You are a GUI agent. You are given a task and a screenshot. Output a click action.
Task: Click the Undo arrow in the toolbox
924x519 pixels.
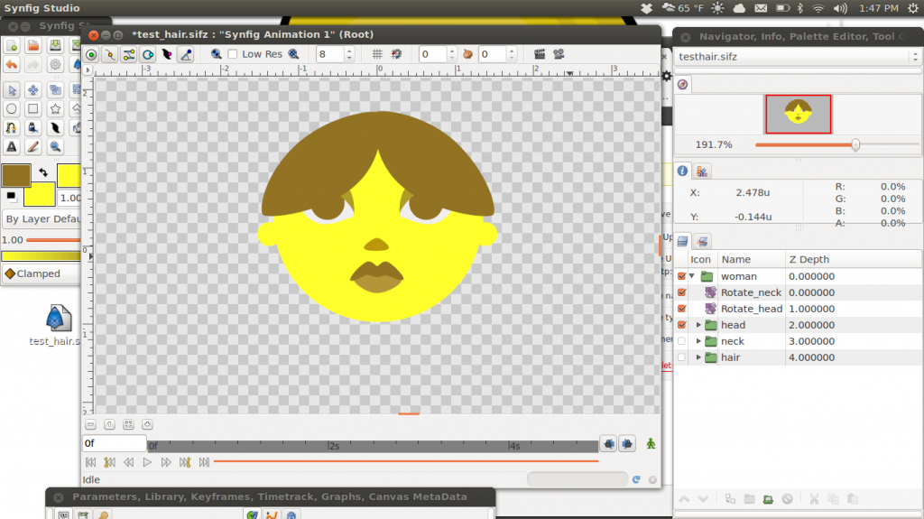(x=12, y=64)
